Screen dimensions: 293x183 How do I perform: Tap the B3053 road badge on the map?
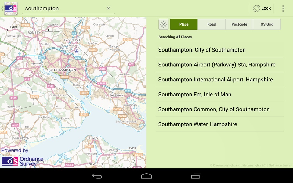point(84,114)
